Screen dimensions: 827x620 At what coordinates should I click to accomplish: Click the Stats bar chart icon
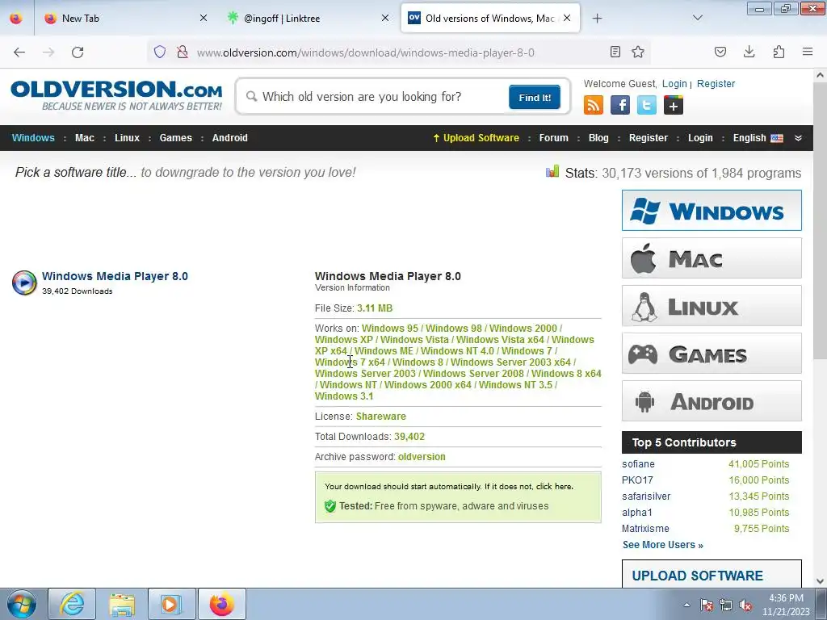click(552, 171)
